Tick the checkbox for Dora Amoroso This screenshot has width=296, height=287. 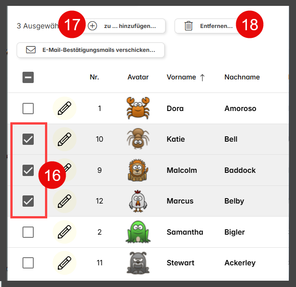[x=28, y=108]
